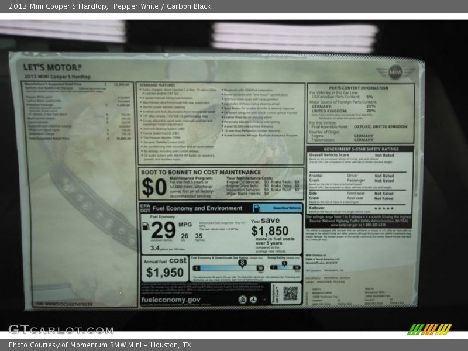The width and height of the screenshot is (468, 351).
Task: Click the 'You save' label
Action: 266,221
